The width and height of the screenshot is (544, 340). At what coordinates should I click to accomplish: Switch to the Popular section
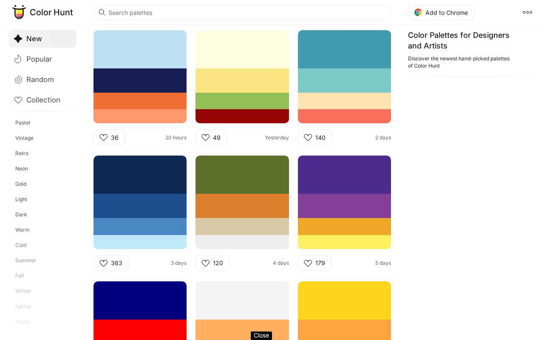39,59
